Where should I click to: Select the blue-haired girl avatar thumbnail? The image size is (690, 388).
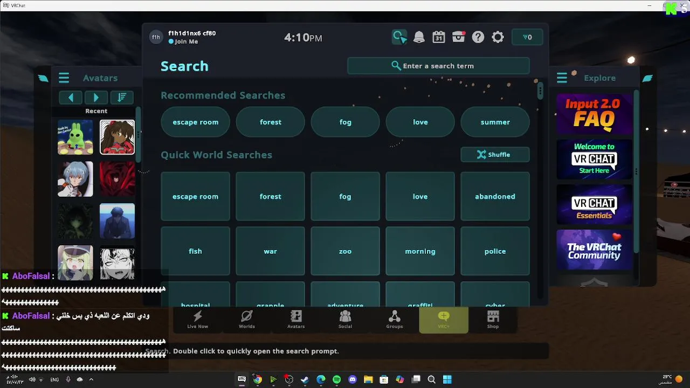pyautogui.click(x=75, y=179)
